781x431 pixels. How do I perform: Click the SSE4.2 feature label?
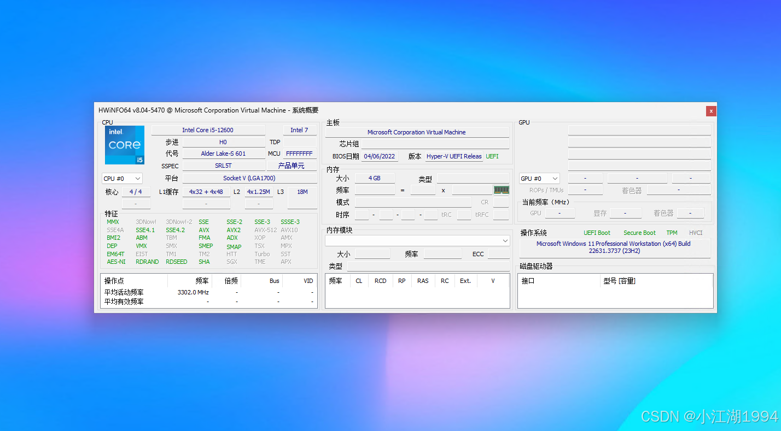pyautogui.click(x=175, y=230)
